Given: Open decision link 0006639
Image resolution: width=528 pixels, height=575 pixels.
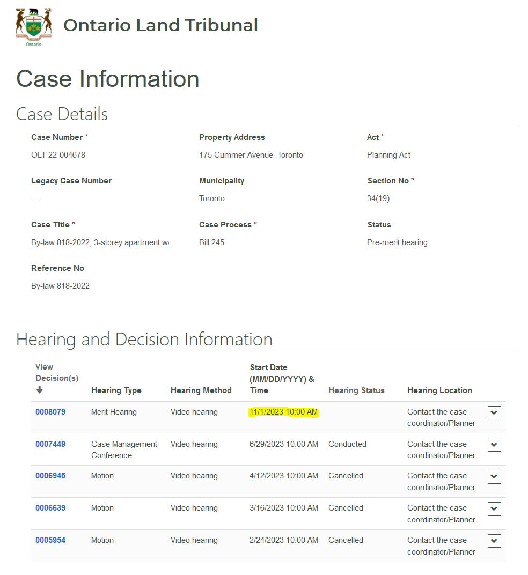Looking at the screenshot, I should (x=50, y=508).
